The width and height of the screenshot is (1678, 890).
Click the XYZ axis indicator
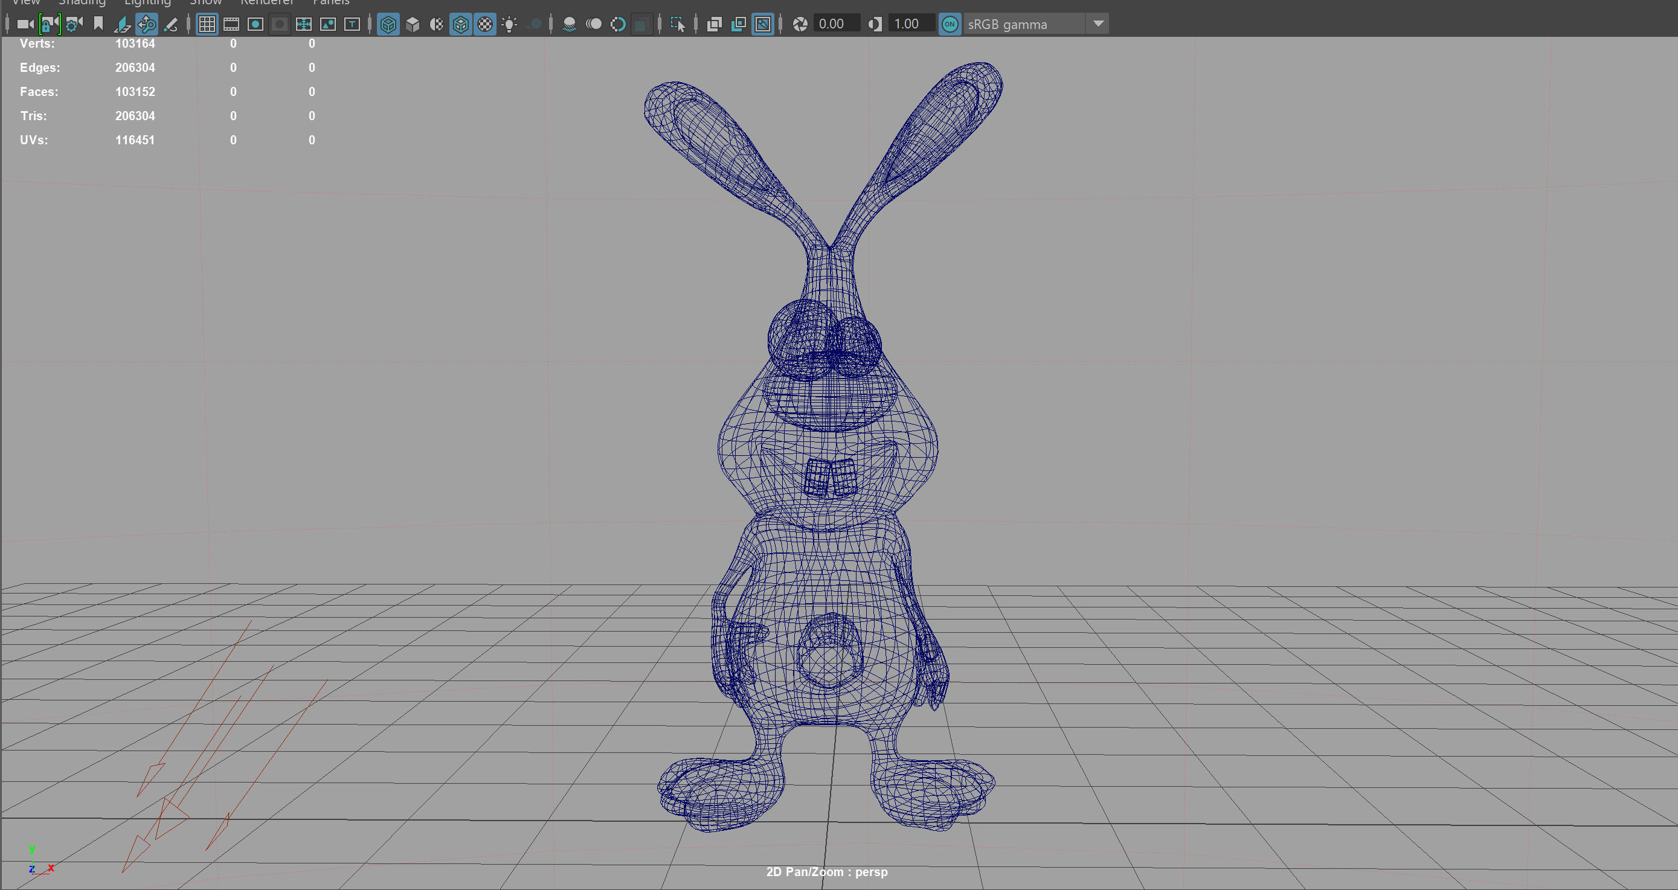[x=41, y=860]
